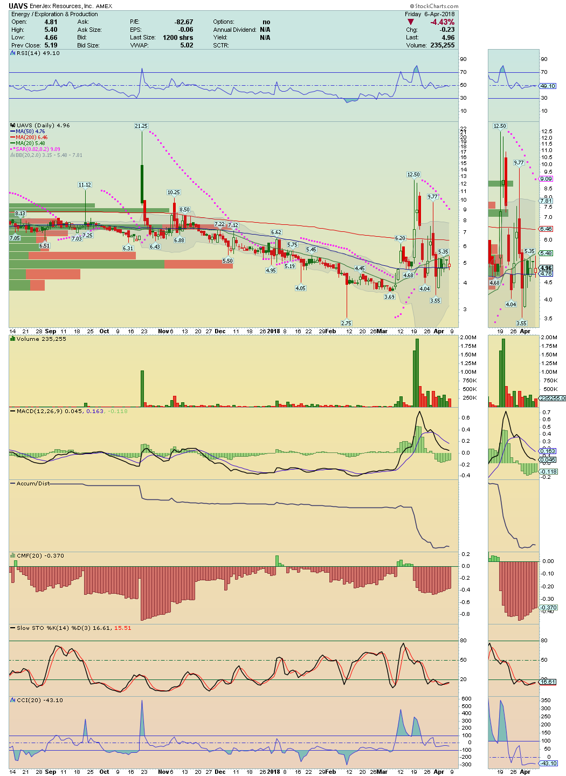Click the 9.09 SAR value tag
Viewport: 566px width, 776px height.
(546, 179)
